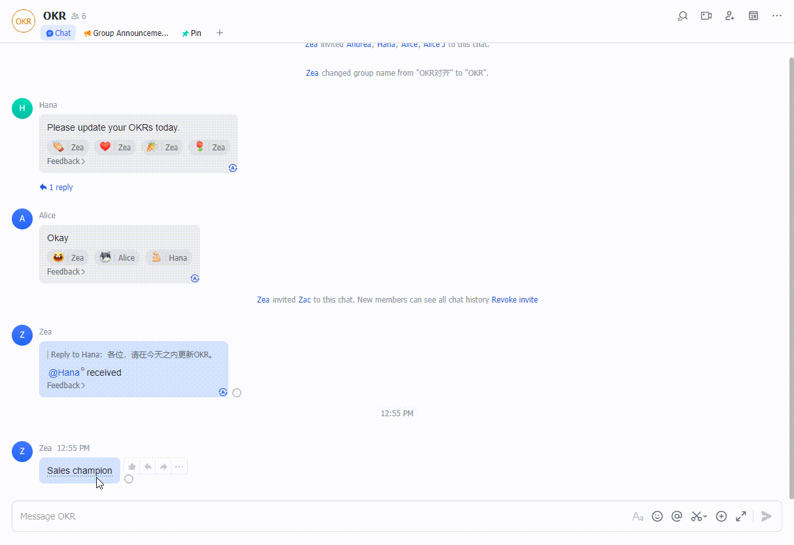Open Zac's profile from invite notice
The image size is (794, 545).
305,300
